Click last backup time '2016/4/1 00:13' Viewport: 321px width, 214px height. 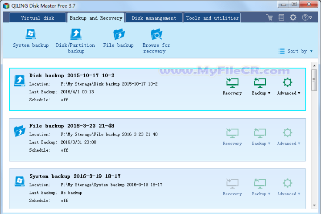coord(77,92)
